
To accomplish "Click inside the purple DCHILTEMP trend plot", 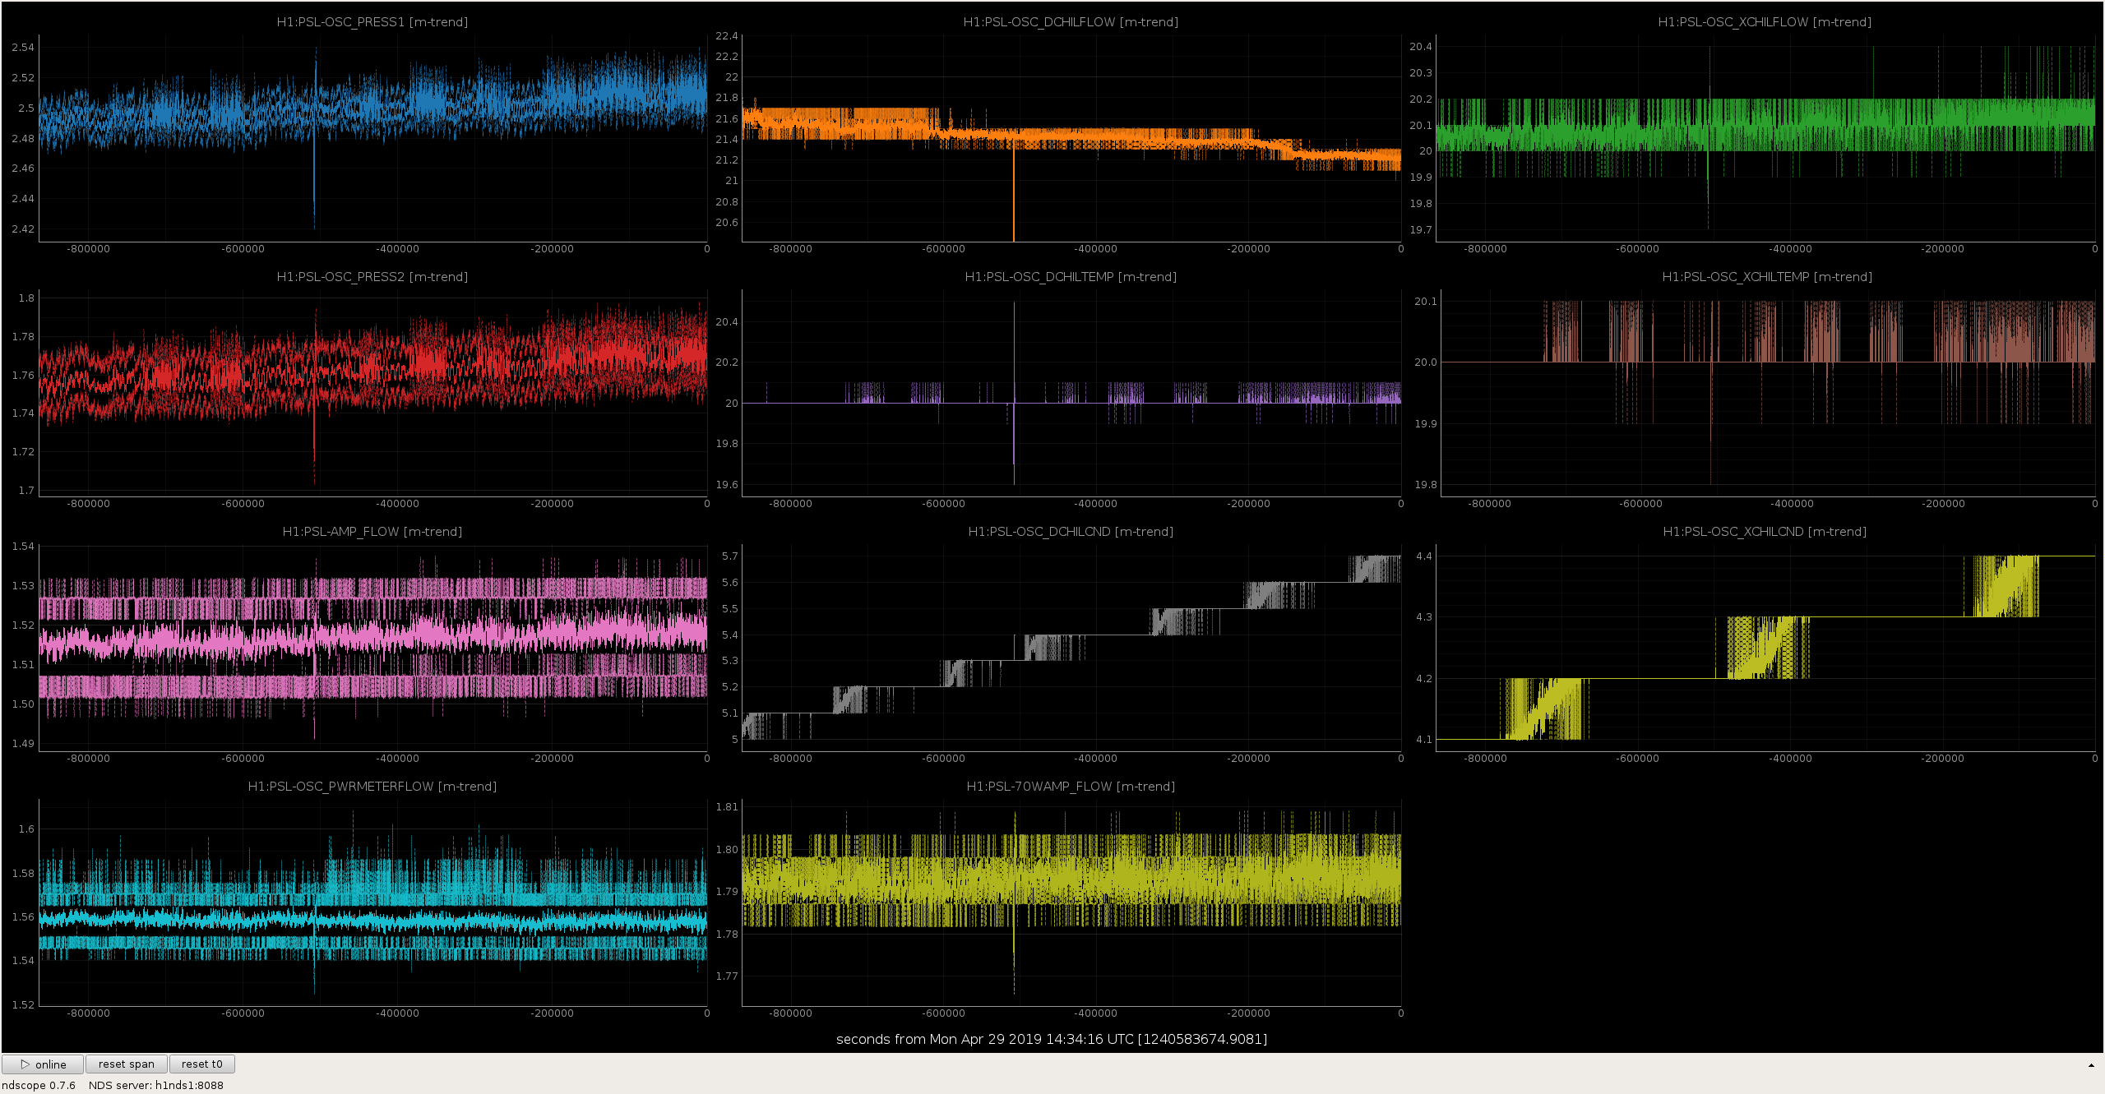I will tap(1071, 393).
